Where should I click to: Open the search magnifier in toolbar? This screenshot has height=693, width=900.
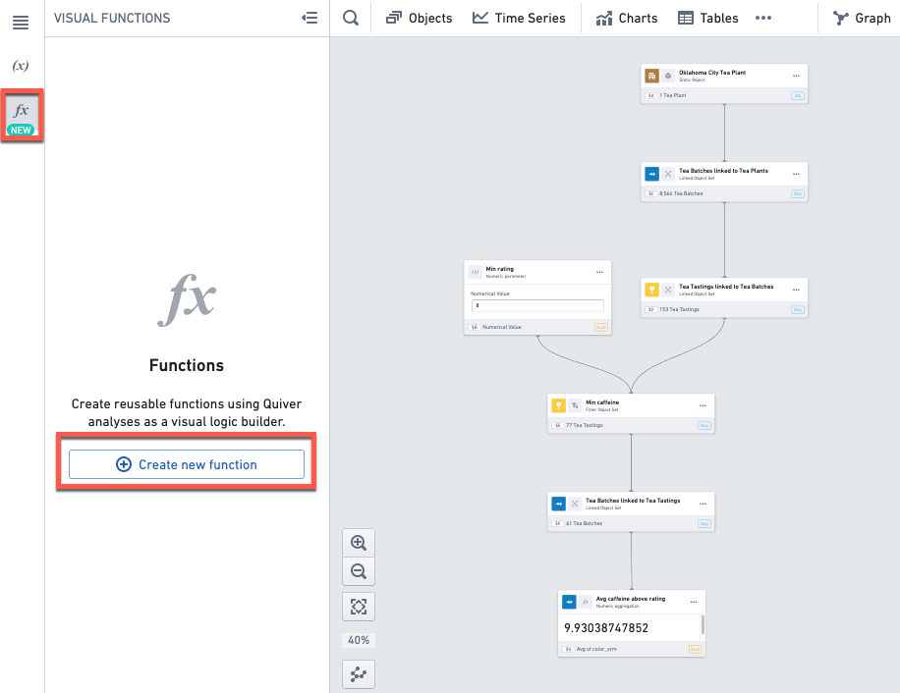[351, 18]
